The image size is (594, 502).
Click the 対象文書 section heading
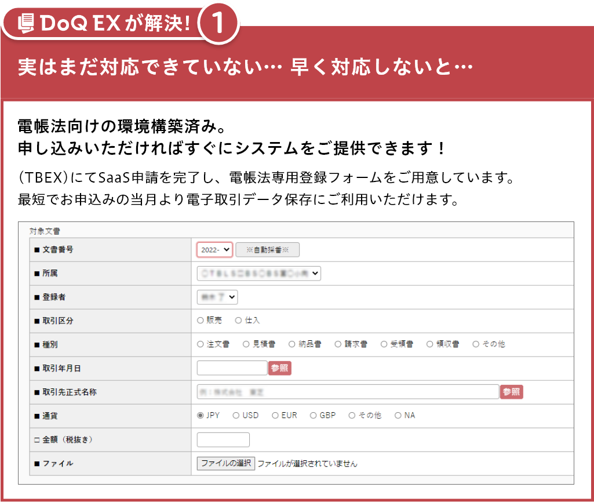45,231
